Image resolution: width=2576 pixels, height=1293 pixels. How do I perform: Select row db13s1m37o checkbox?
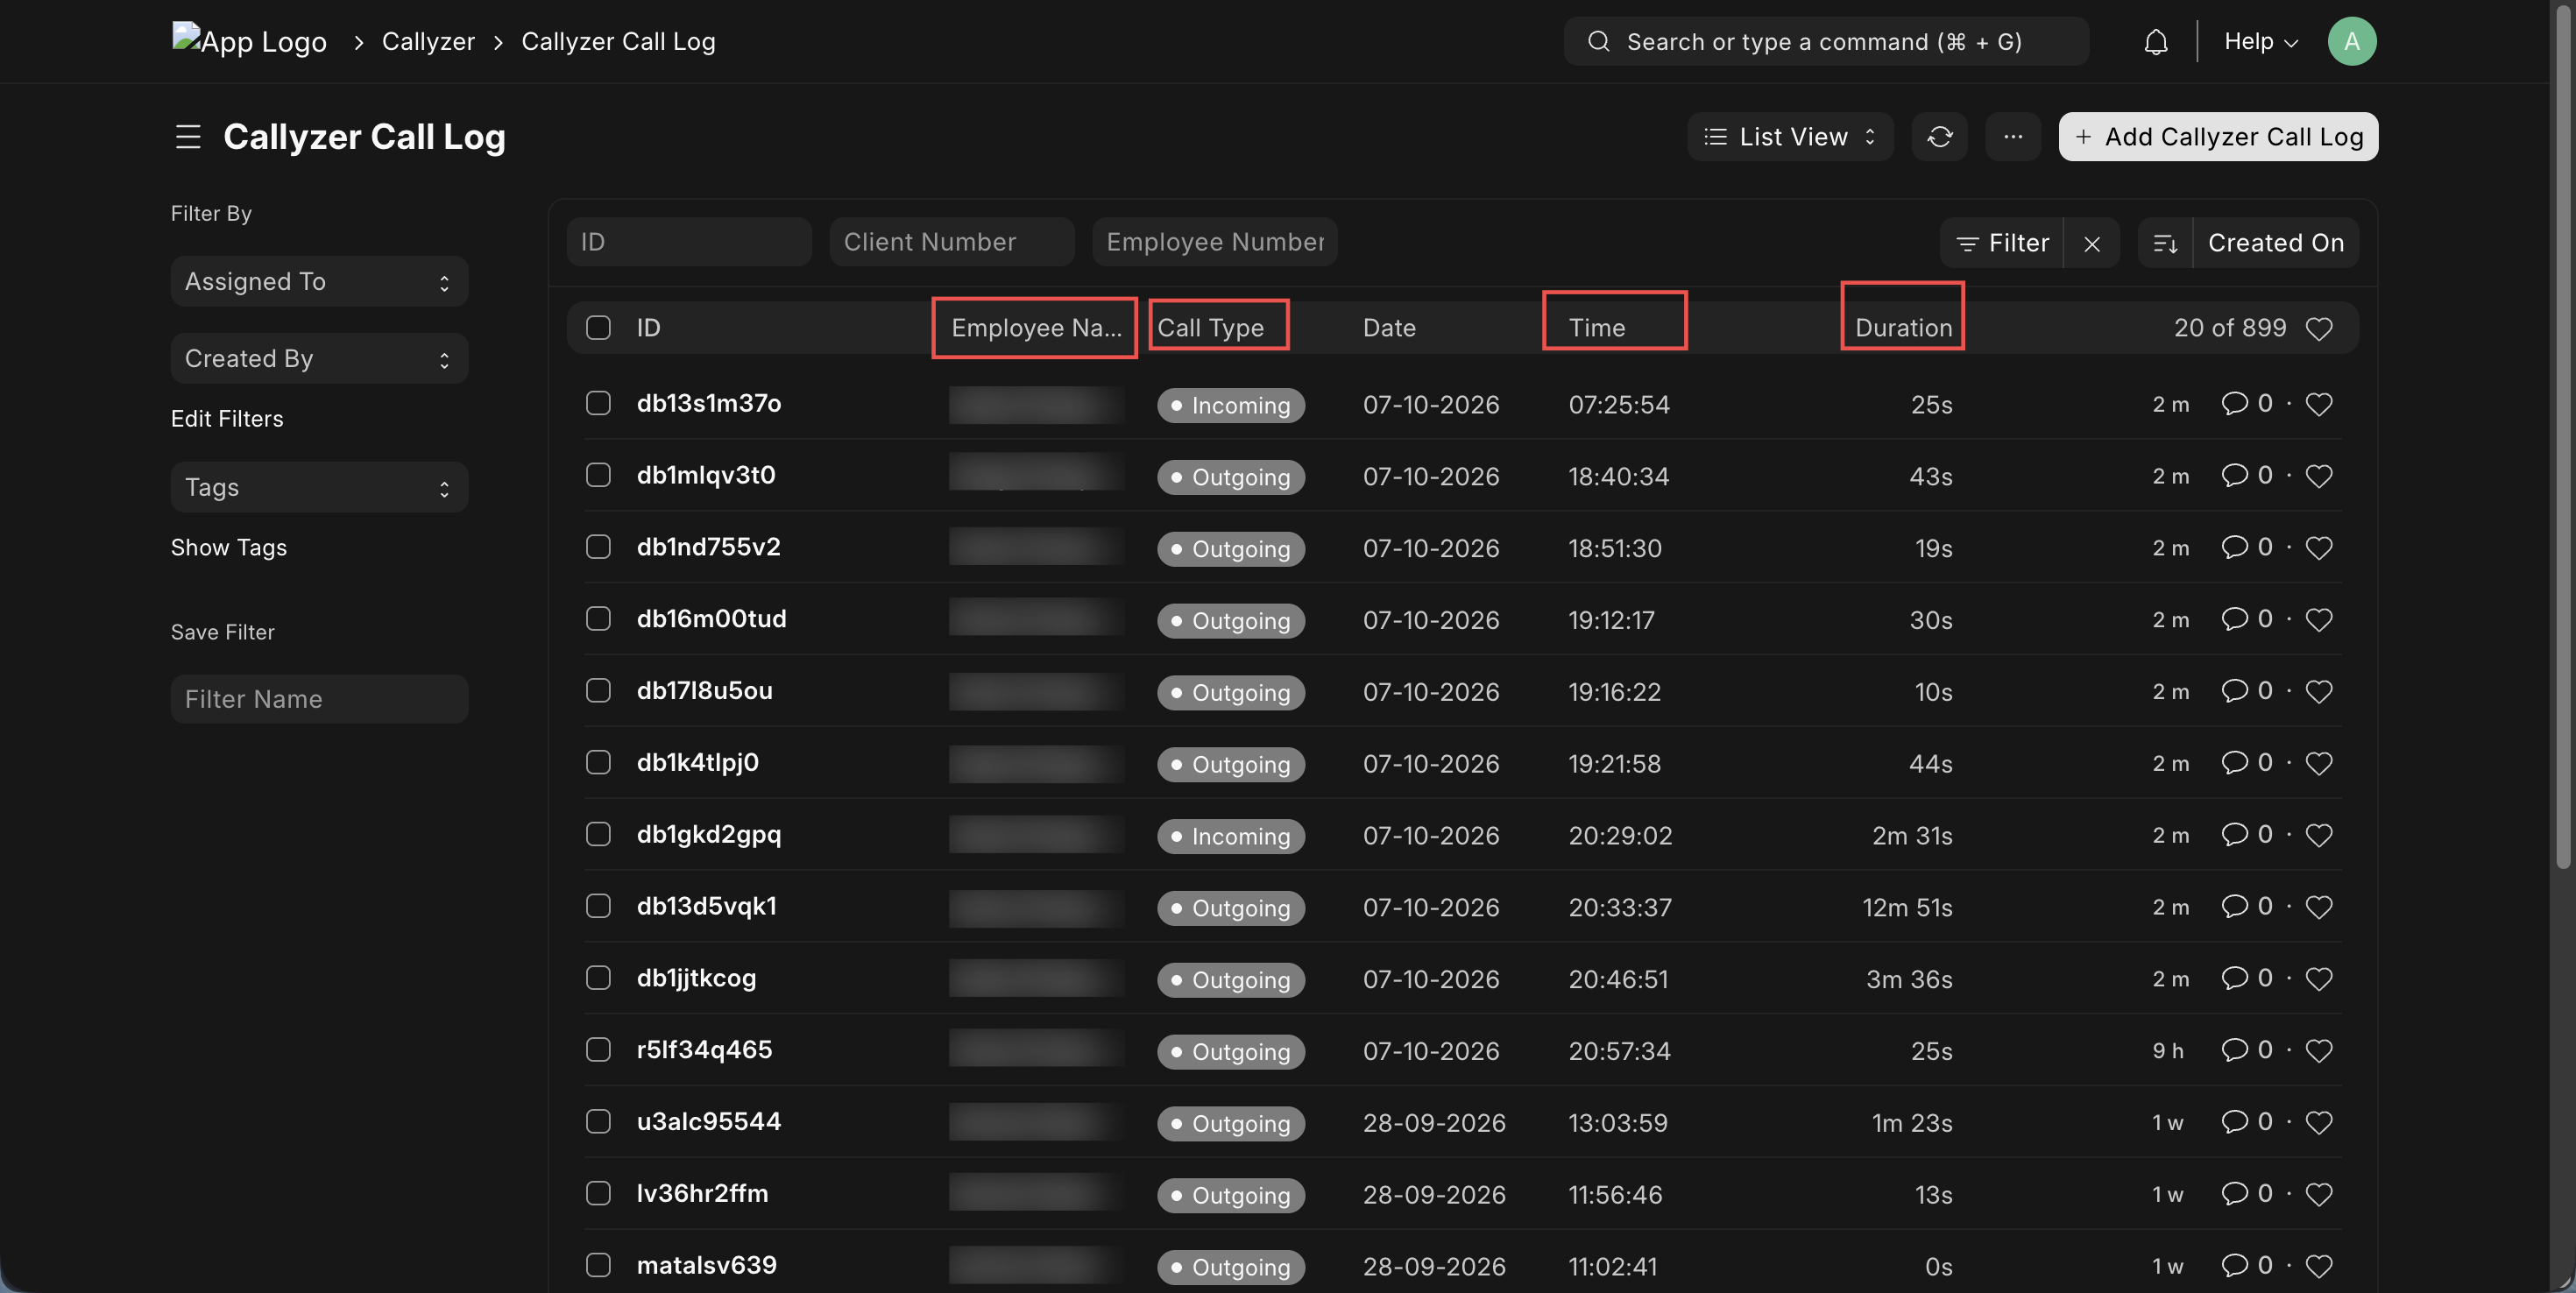click(598, 403)
